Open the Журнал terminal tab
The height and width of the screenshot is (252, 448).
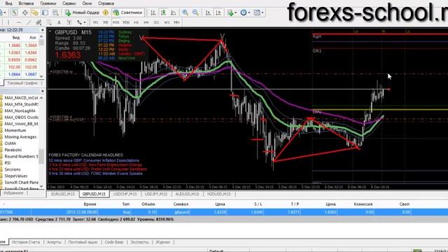(162, 242)
